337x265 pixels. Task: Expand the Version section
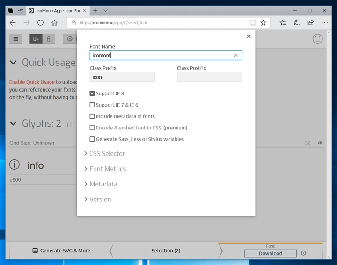point(98,200)
